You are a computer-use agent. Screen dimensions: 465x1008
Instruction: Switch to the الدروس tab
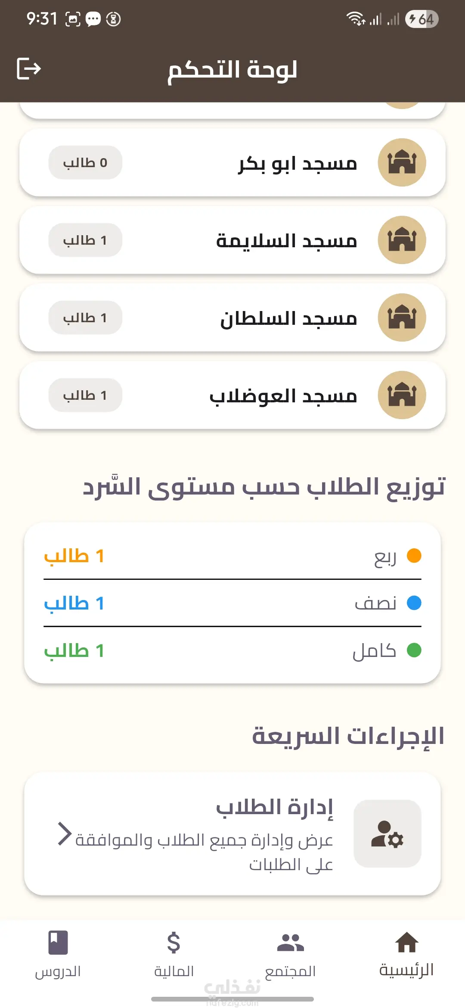[58, 971]
